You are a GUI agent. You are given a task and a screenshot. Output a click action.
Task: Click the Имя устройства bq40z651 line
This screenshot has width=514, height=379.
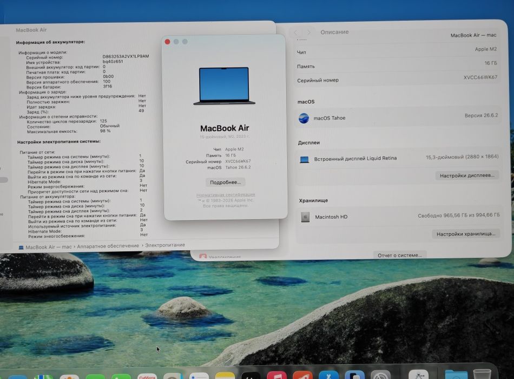(75, 62)
